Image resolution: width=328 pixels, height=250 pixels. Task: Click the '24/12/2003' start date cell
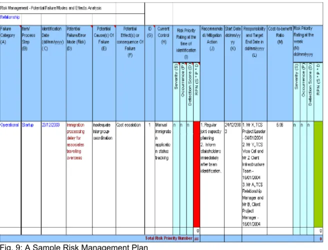pyautogui.click(x=233, y=174)
